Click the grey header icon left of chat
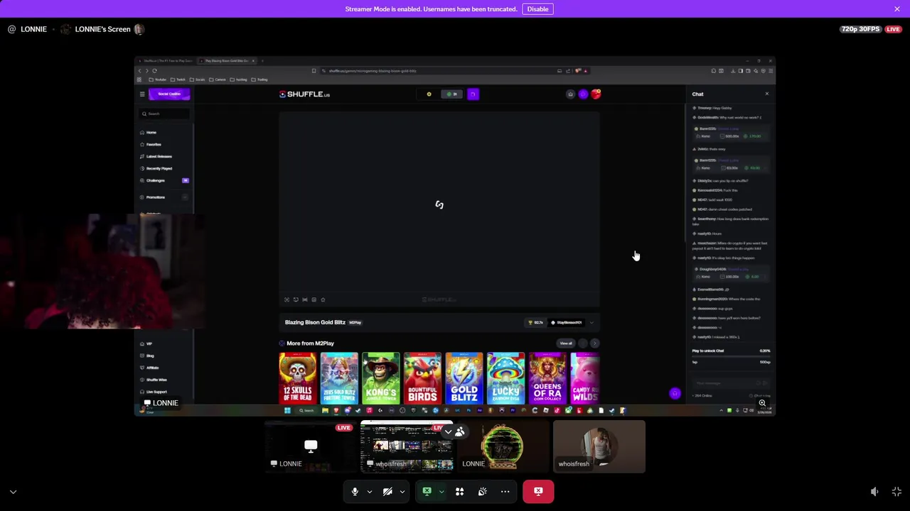 click(x=570, y=94)
